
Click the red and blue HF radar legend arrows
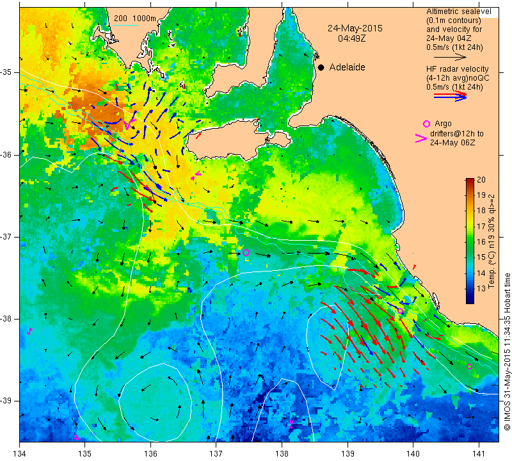coord(451,96)
